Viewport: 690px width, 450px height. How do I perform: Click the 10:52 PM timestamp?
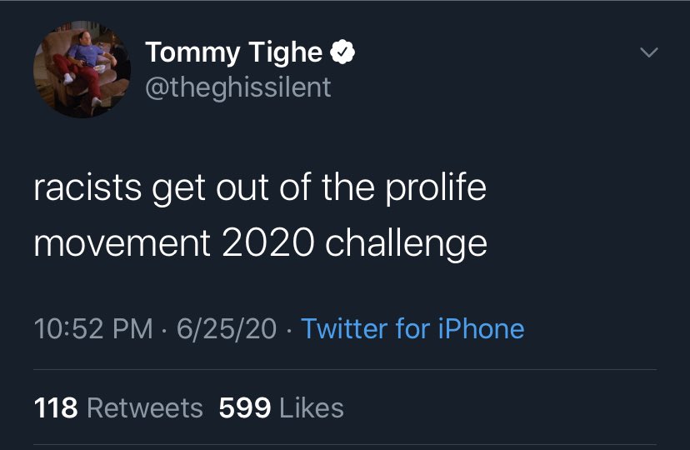pyautogui.click(x=93, y=328)
